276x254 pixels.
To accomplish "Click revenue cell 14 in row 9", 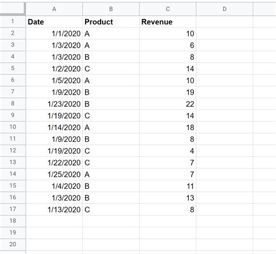I will (168, 116).
